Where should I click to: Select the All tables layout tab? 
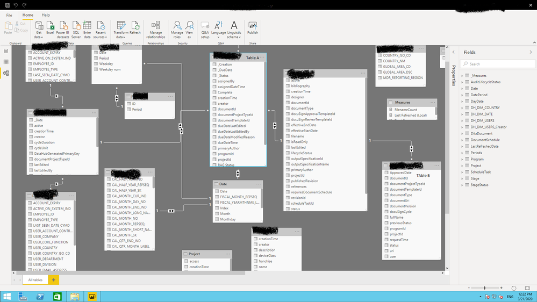[35, 280]
